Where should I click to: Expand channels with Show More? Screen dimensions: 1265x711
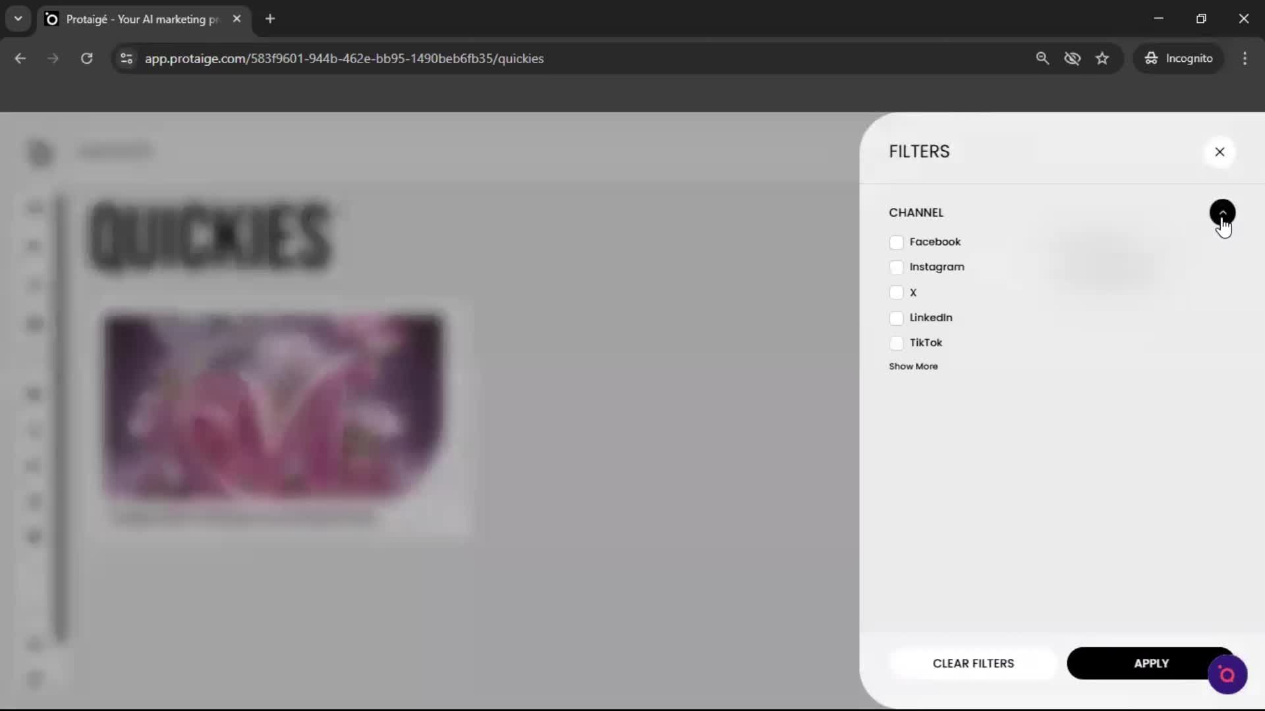click(913, 366)
